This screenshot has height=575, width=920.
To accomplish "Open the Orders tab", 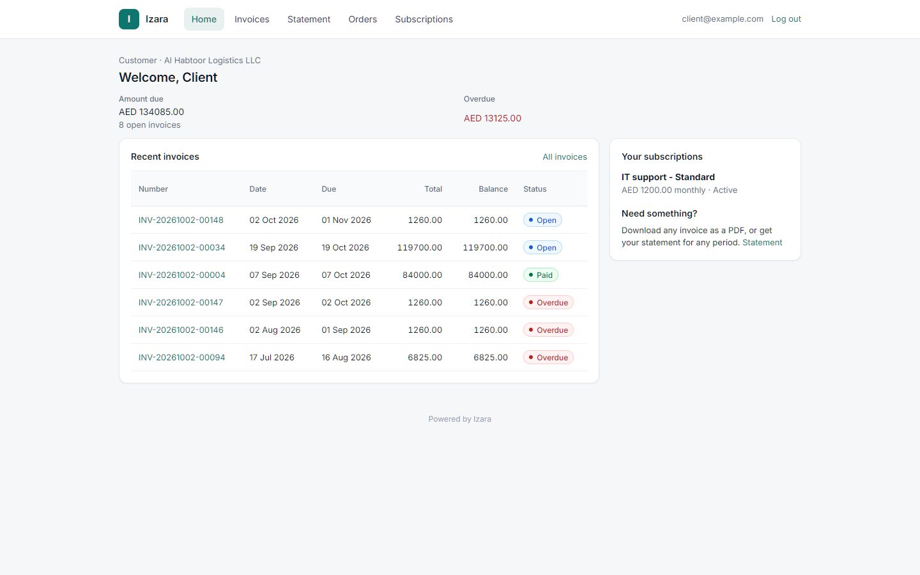I will point(362,19).
